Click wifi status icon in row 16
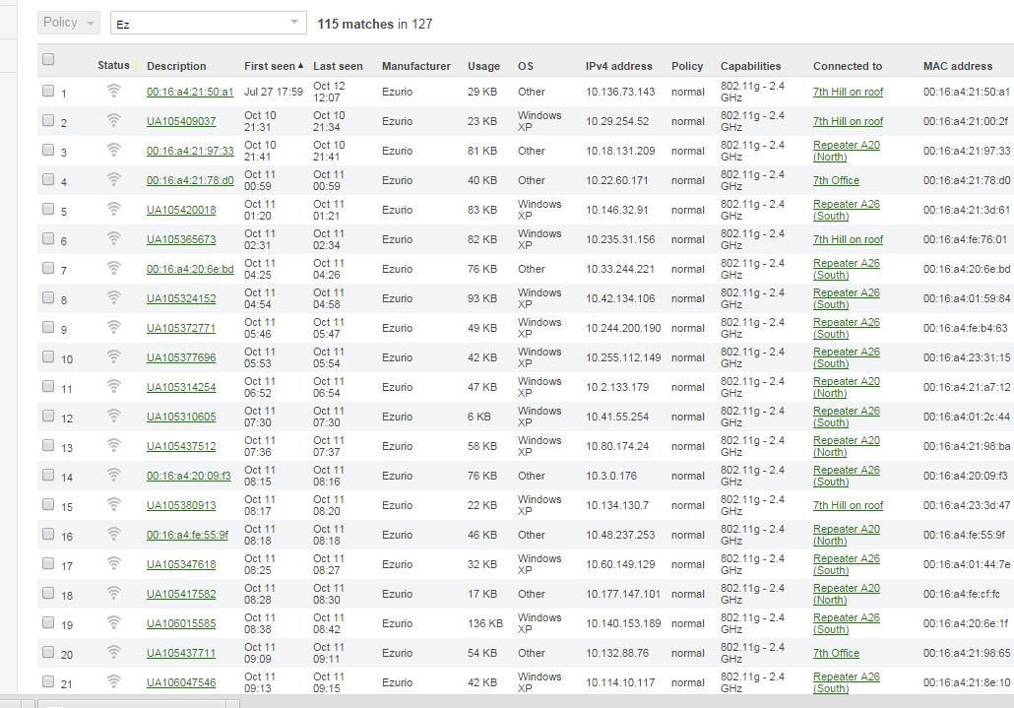The height and width of the screenshot is (708, 1014). click(x=114, y=534)
